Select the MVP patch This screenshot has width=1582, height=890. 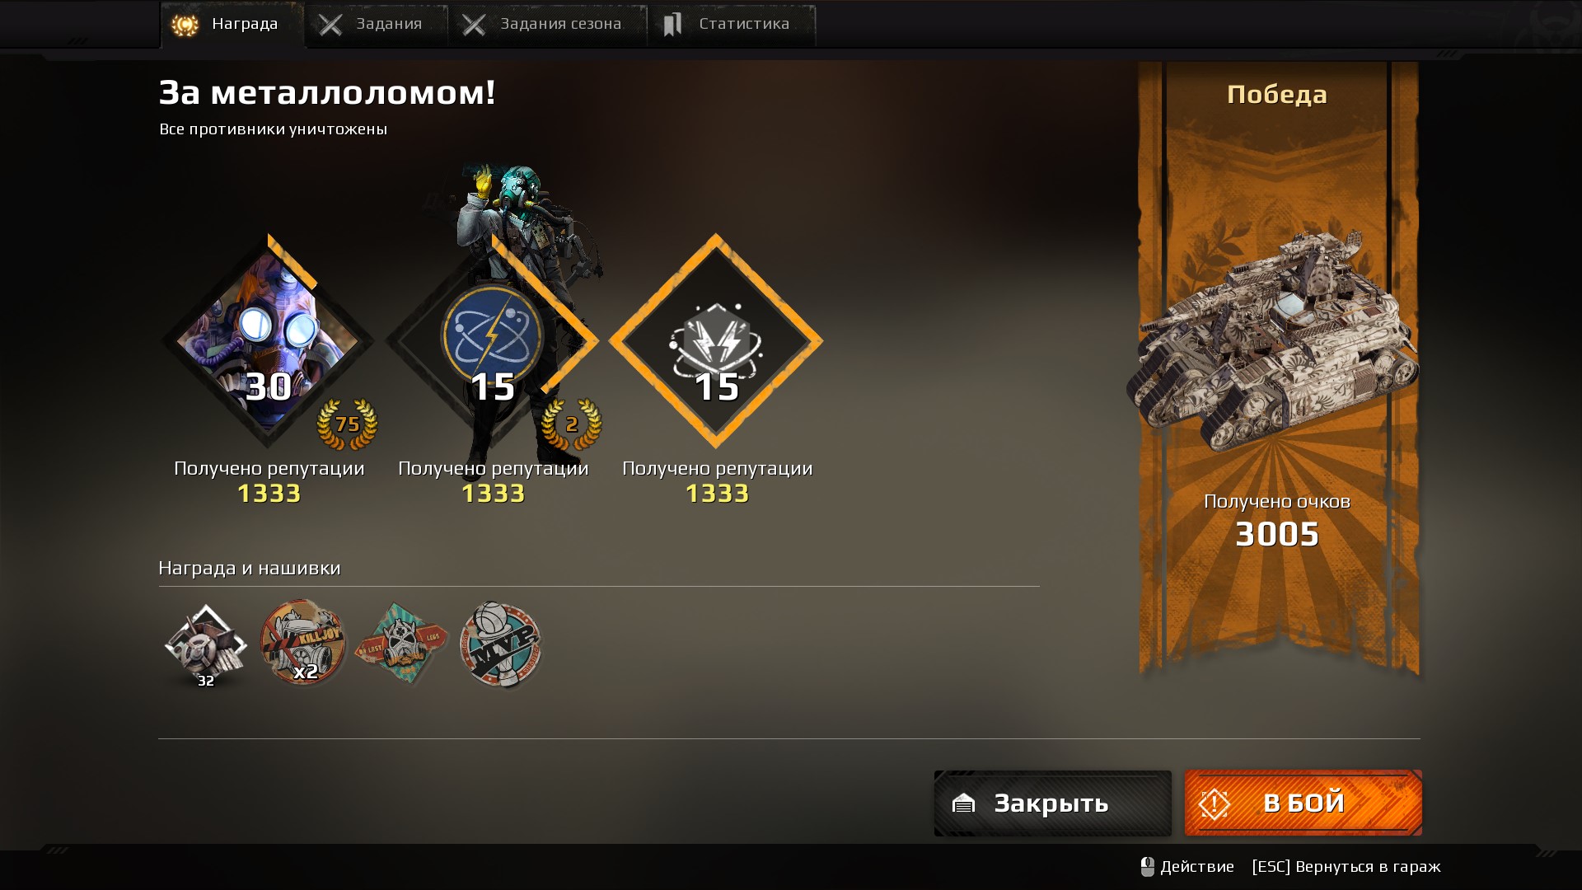point(500,644)
